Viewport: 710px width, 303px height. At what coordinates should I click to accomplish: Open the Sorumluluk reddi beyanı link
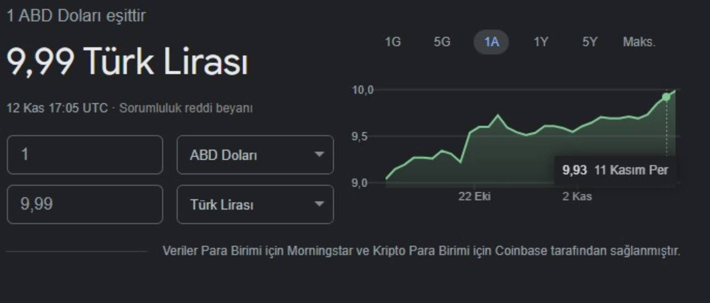186,108
